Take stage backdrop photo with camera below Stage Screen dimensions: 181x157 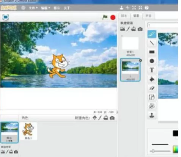coord(16,152)
